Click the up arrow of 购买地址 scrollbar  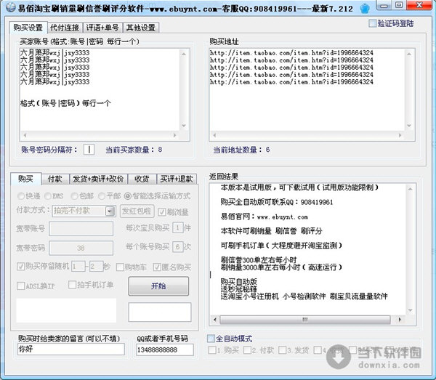[409, 54]
